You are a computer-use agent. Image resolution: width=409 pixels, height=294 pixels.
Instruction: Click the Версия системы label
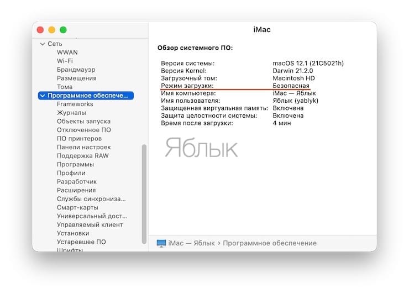tap(188, 64)
